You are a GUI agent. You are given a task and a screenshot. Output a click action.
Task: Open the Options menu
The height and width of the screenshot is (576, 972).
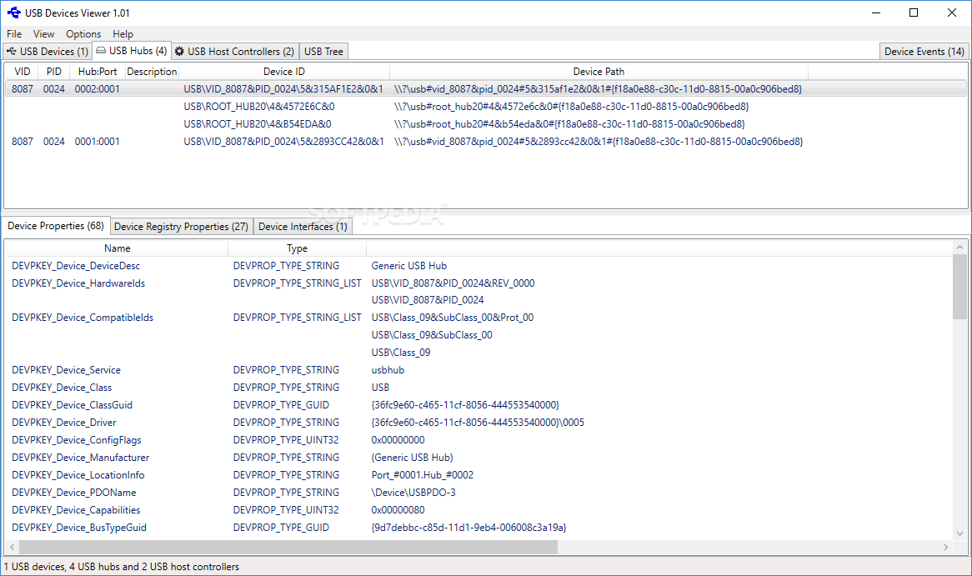click(x=83, y=33)
